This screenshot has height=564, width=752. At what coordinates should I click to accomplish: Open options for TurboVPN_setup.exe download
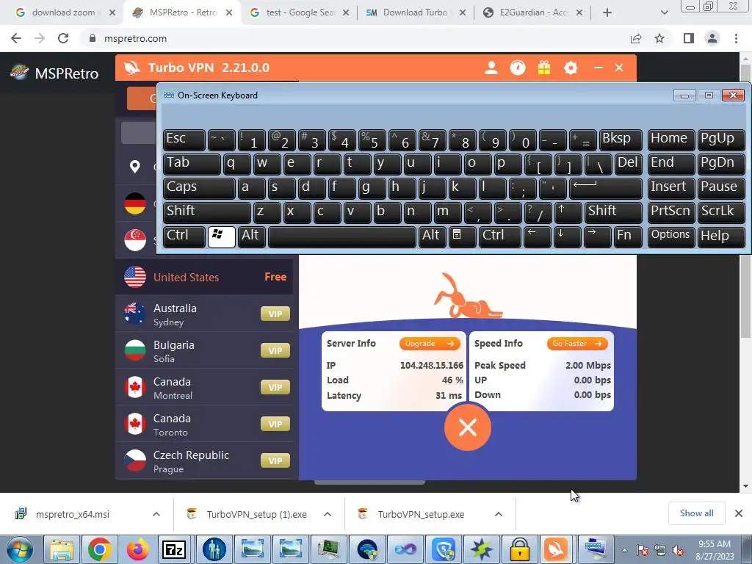click(x=499, y=514)
